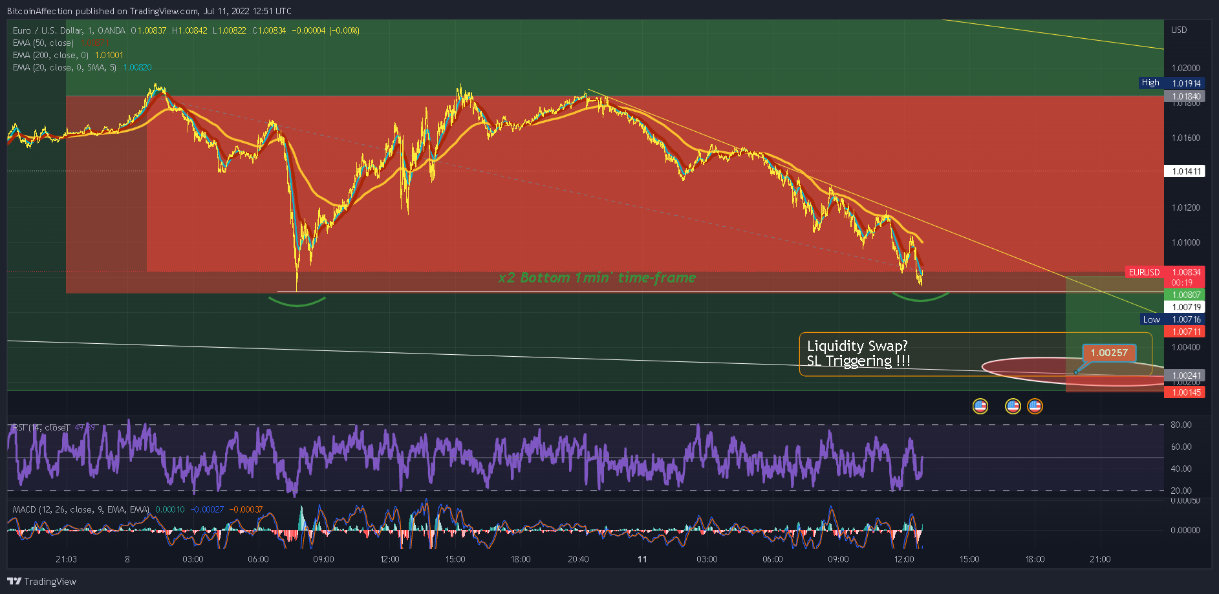
Task: Click the Low 1.00716 price label
Action: click(x=1172, y=319)
